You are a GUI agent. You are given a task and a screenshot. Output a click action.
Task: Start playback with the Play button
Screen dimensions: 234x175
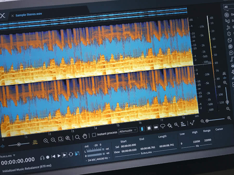[59, 156]
